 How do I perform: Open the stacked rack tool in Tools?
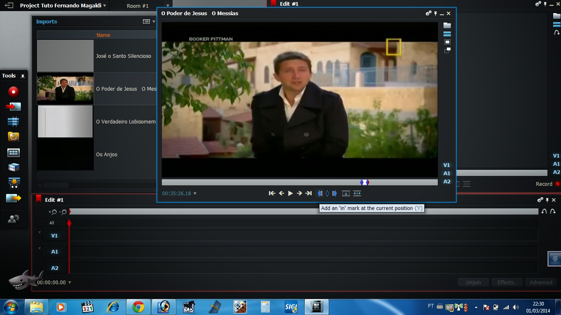tap(14, 167)
